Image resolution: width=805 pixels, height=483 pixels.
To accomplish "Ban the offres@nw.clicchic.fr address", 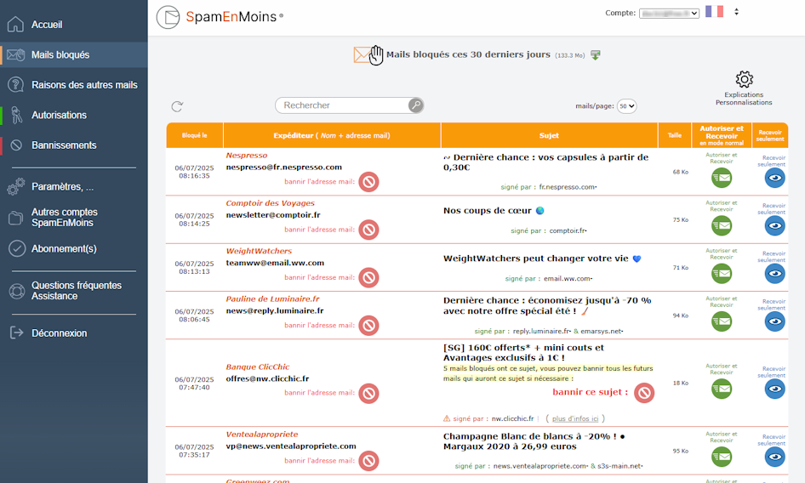I will click(x=368, y=393).
